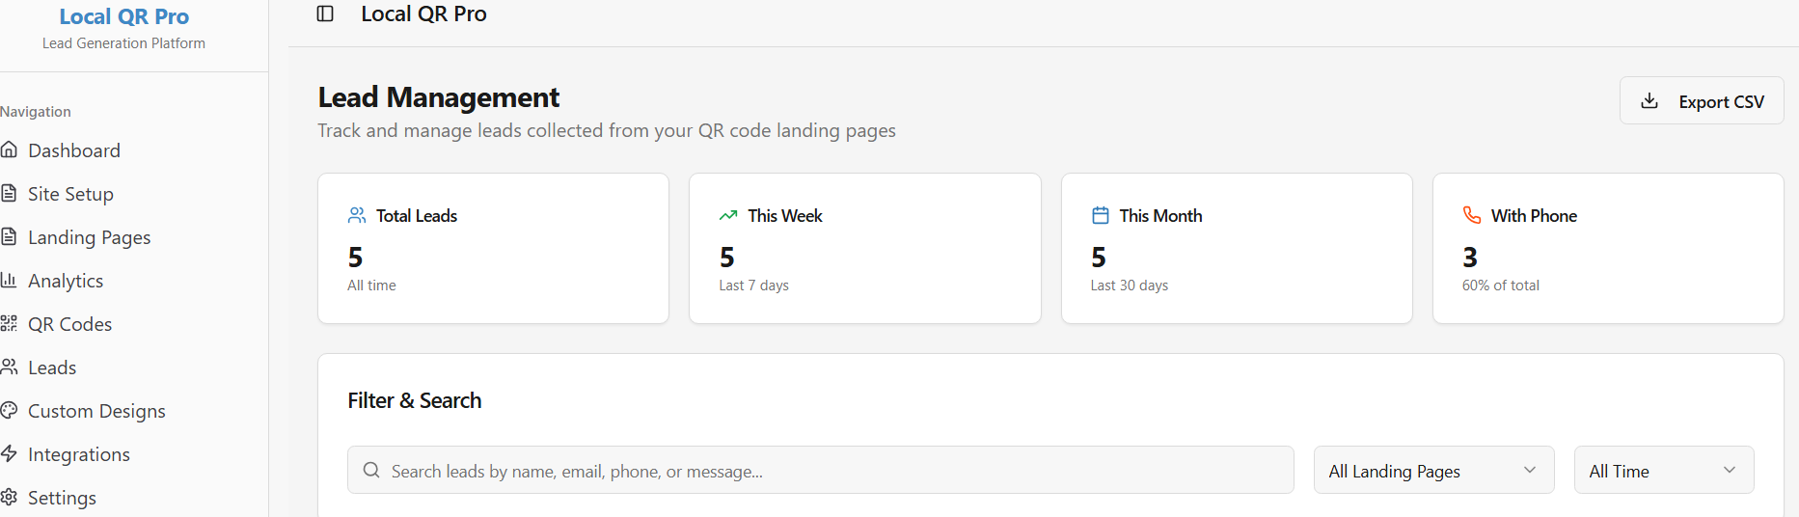Click the Site Setup document icon
The width and height of the screenshot is (1799, 517).
[x=10, y=193]
